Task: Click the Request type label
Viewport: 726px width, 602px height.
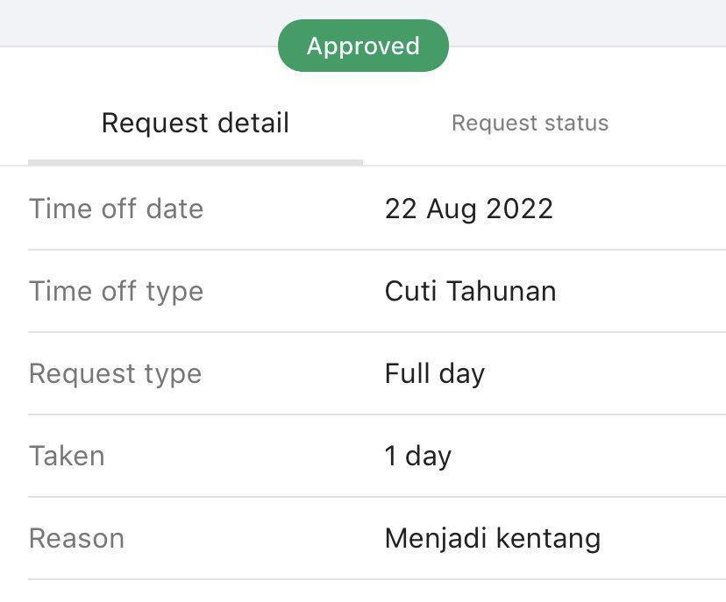Action: tap(115, 374)
